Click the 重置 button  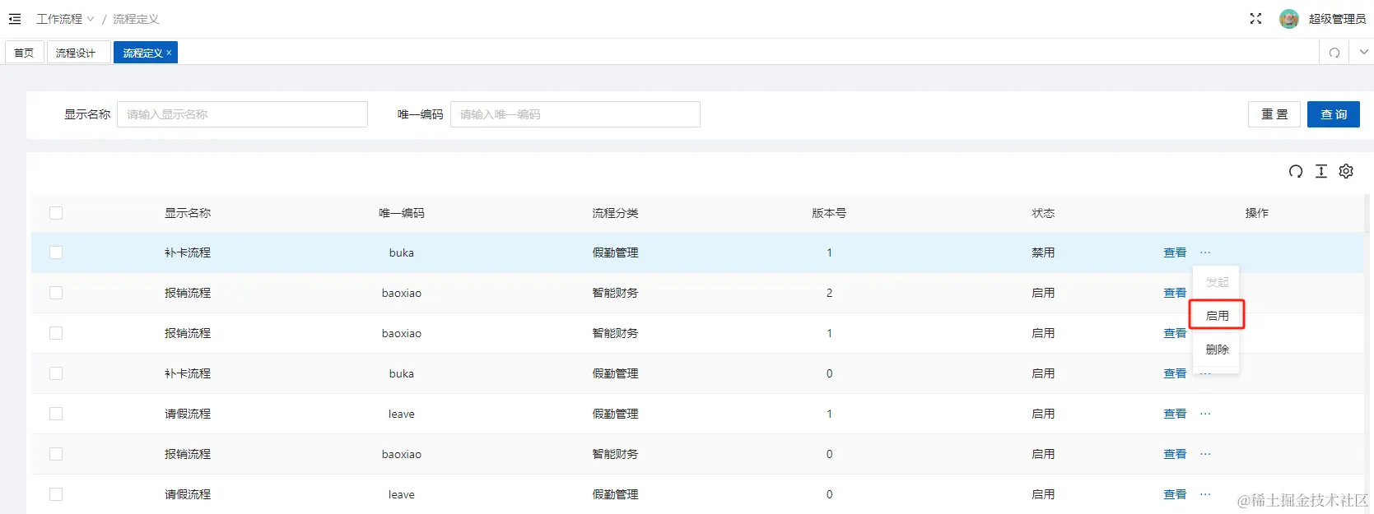pyautogui.click(x=1274, y=114)
